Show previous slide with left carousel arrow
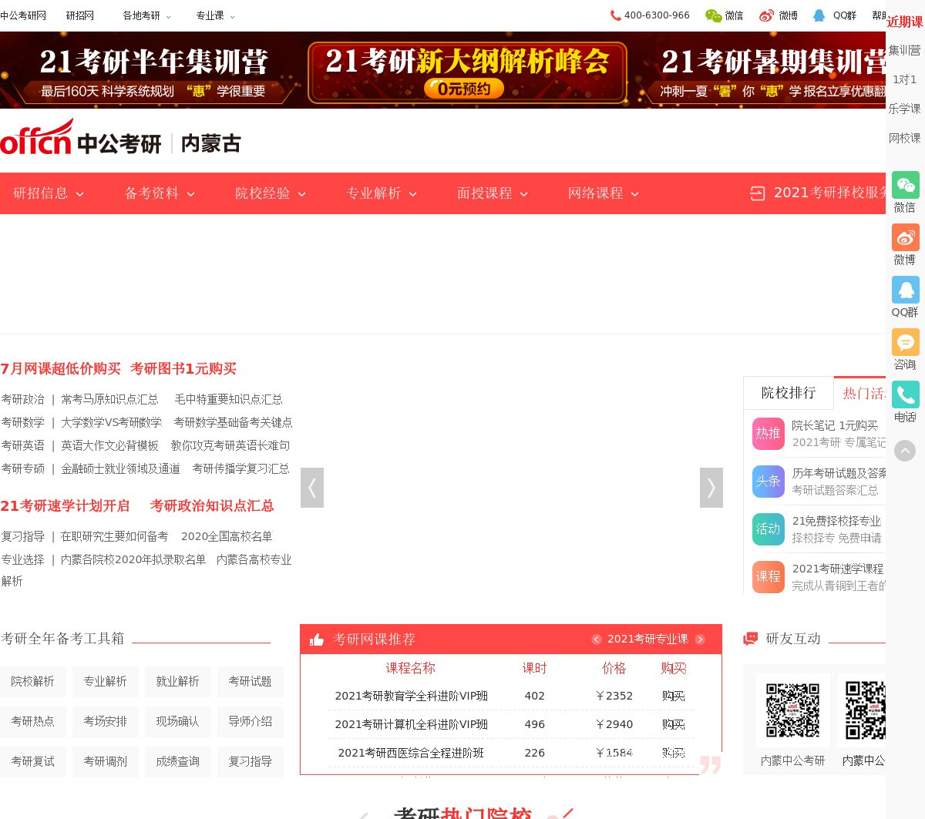 tap(312, 488)
